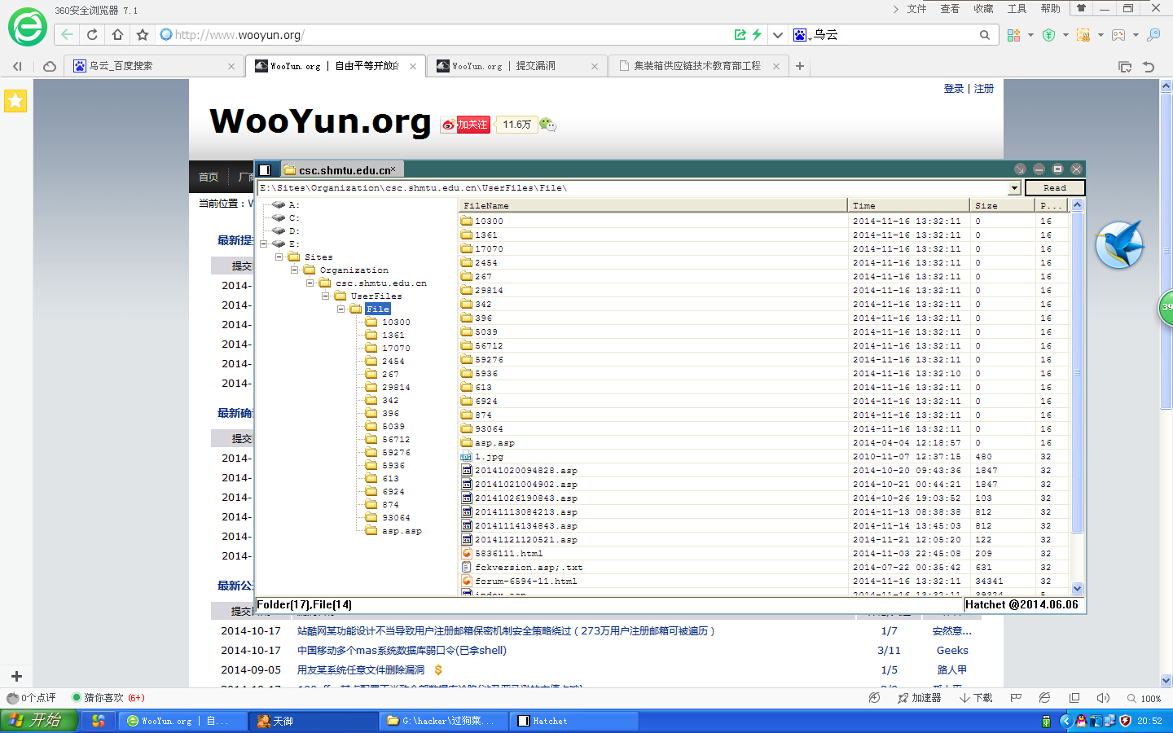Open the 查看 menu
Viewport: 1173px width, 733px height.
(950, 9)
